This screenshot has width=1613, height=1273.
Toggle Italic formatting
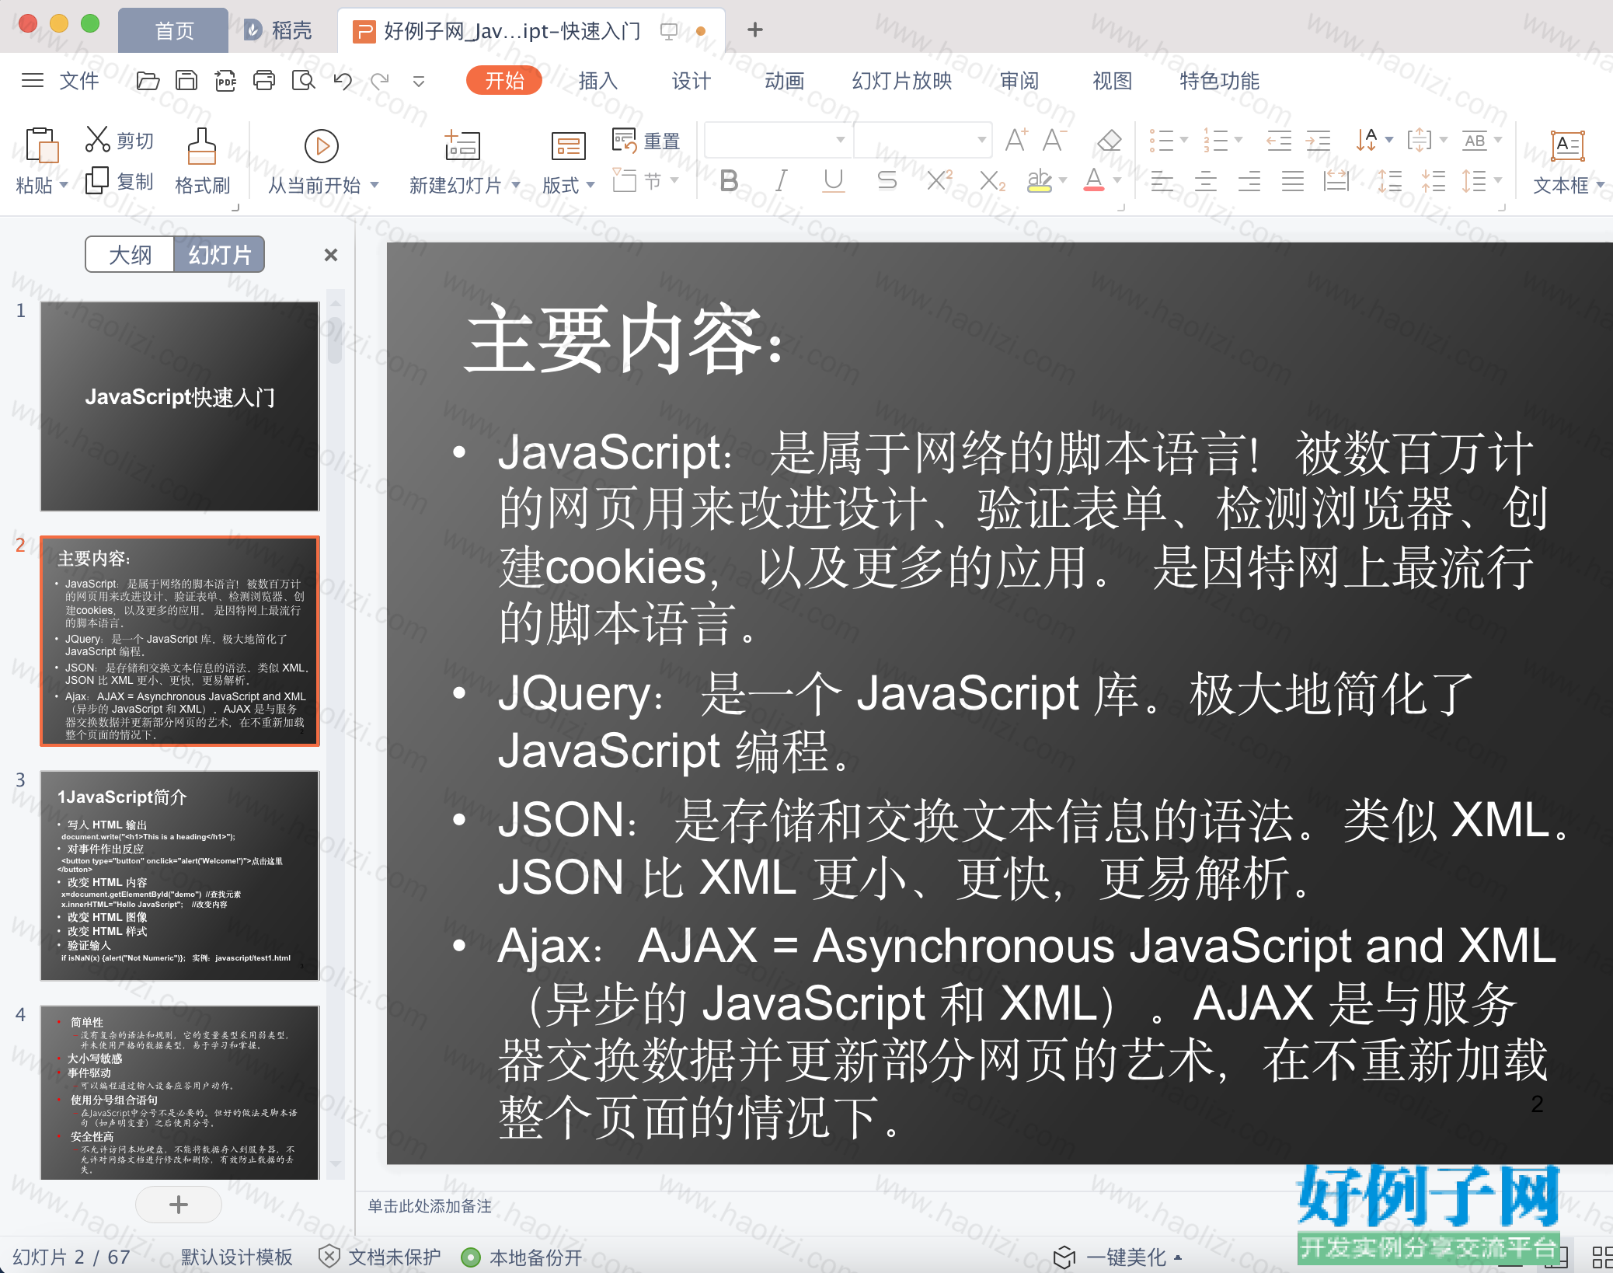782,180
